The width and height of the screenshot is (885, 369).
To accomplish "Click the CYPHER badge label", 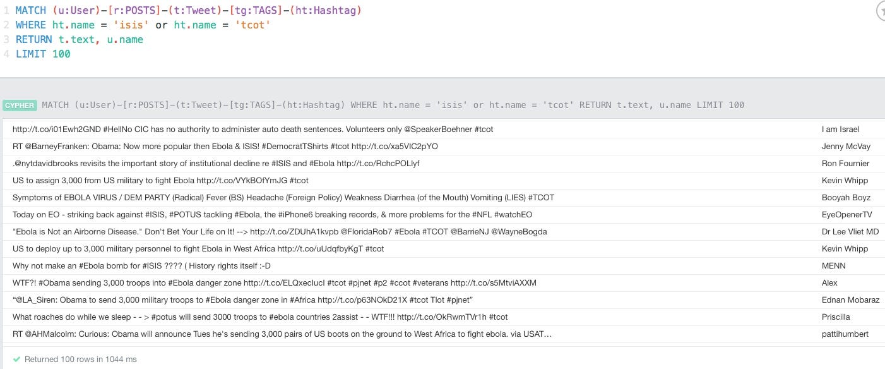I will coord(20,105).
